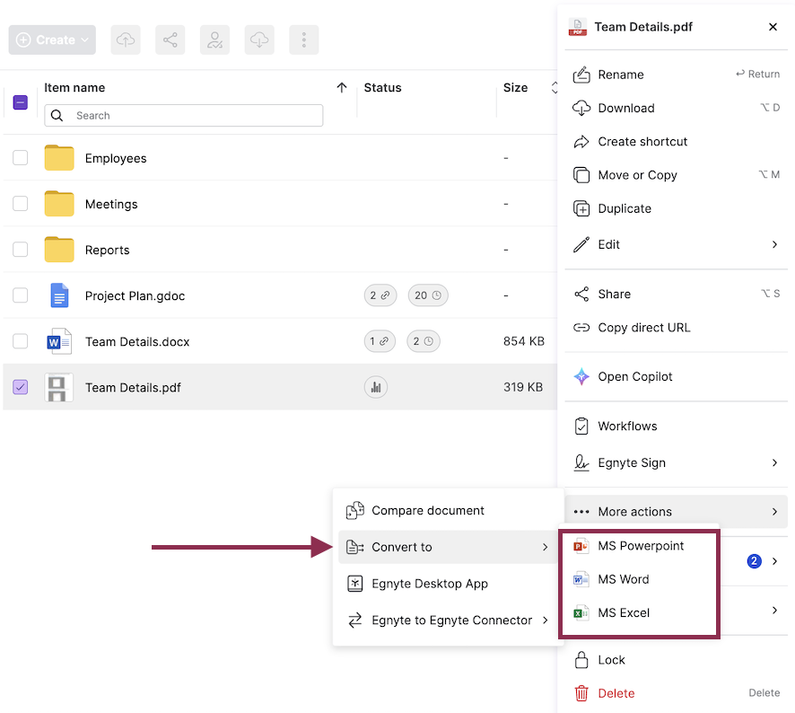Open the three-dot more options toolbar icon
Viewport: 795px width, 713px height.
click(x=304, y=40)
